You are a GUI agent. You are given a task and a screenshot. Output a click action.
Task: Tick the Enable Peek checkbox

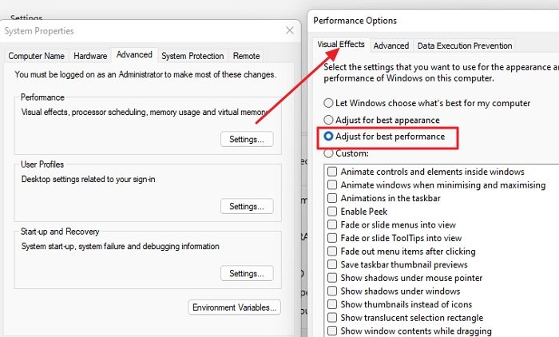click(331, 212)
